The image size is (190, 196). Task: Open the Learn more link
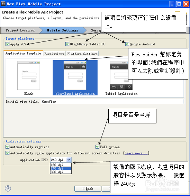pos(136,153)
